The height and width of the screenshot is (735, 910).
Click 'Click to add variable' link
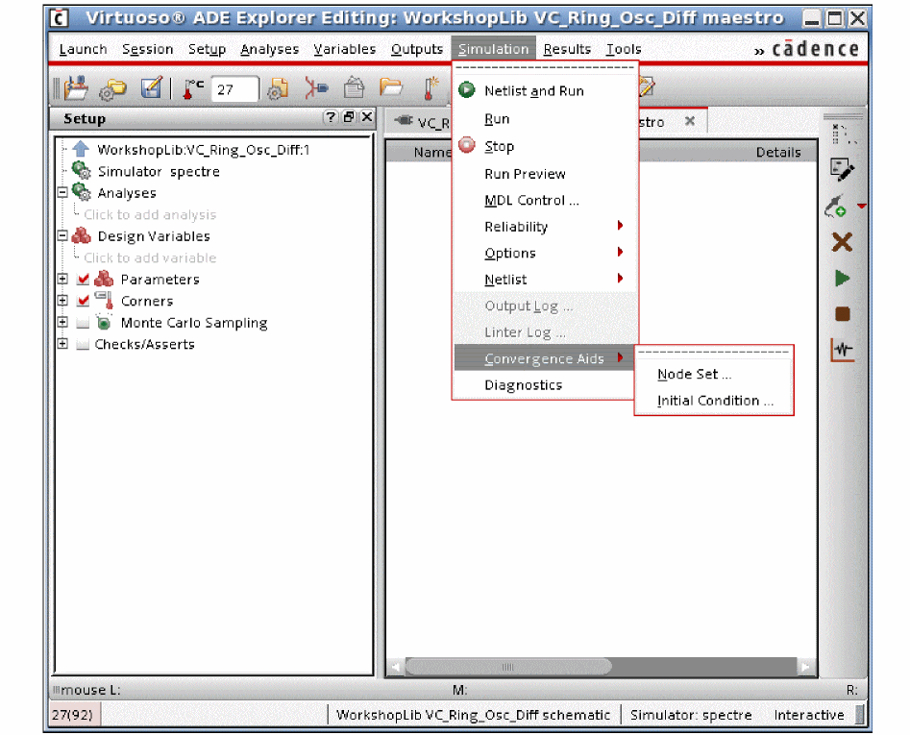150,257
